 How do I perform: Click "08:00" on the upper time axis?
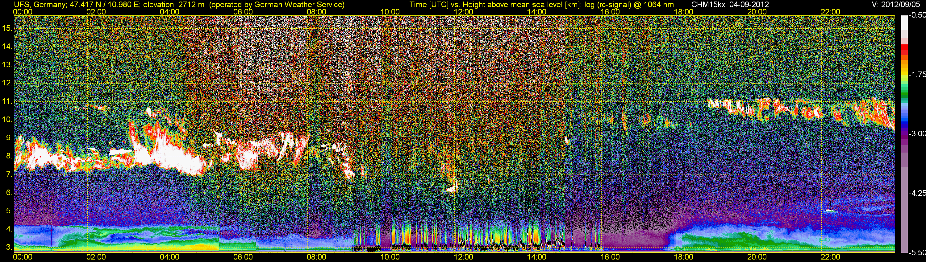point(317,11)
